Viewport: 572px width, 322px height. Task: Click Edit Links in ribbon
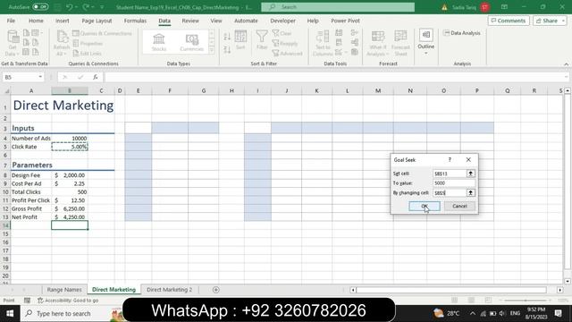(88, 54)
